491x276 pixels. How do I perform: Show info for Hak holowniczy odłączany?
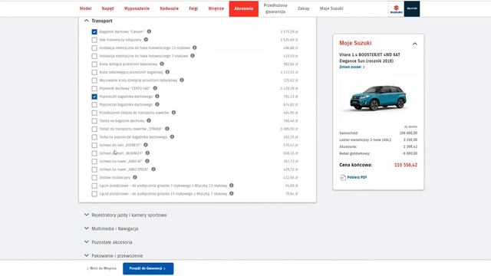pos(146,39)
